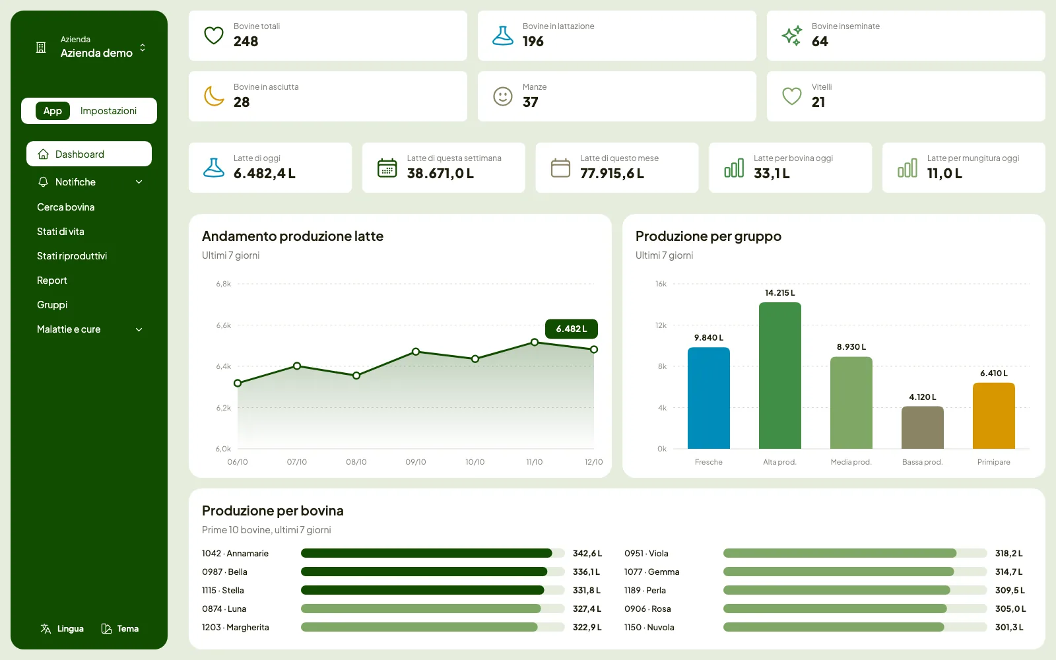Click the 1042 · Annamarie production bar
1056x660 pixels.
433,553
